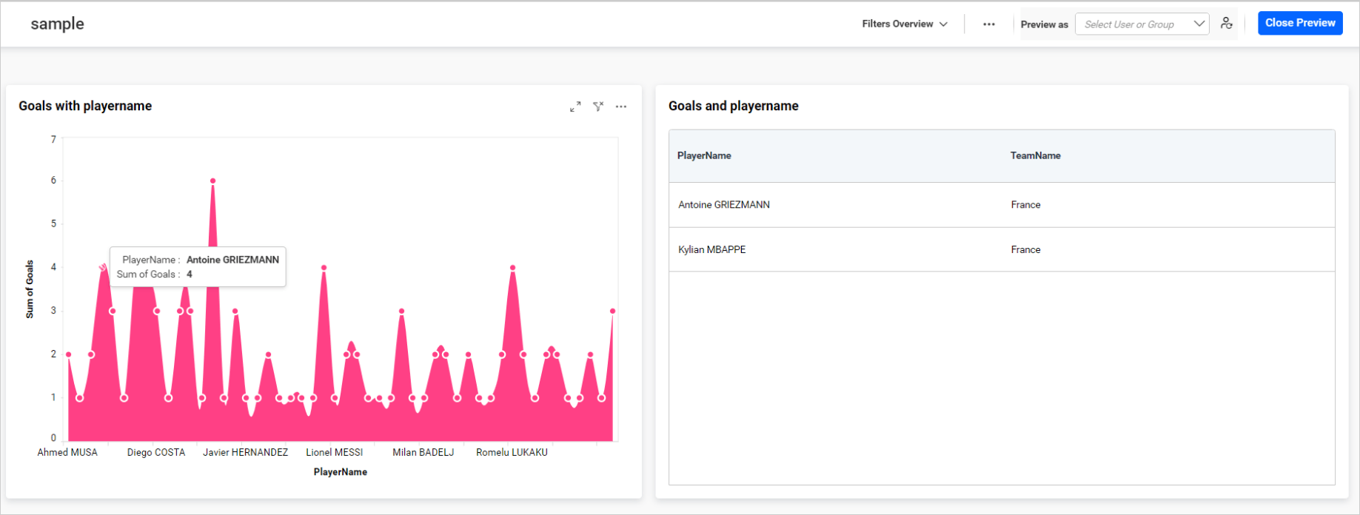Click the sample dashboard title

coord(57,24)
